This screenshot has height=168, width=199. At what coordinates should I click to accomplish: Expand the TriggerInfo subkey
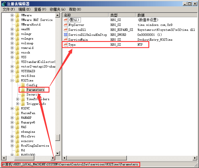coord(18,104)
